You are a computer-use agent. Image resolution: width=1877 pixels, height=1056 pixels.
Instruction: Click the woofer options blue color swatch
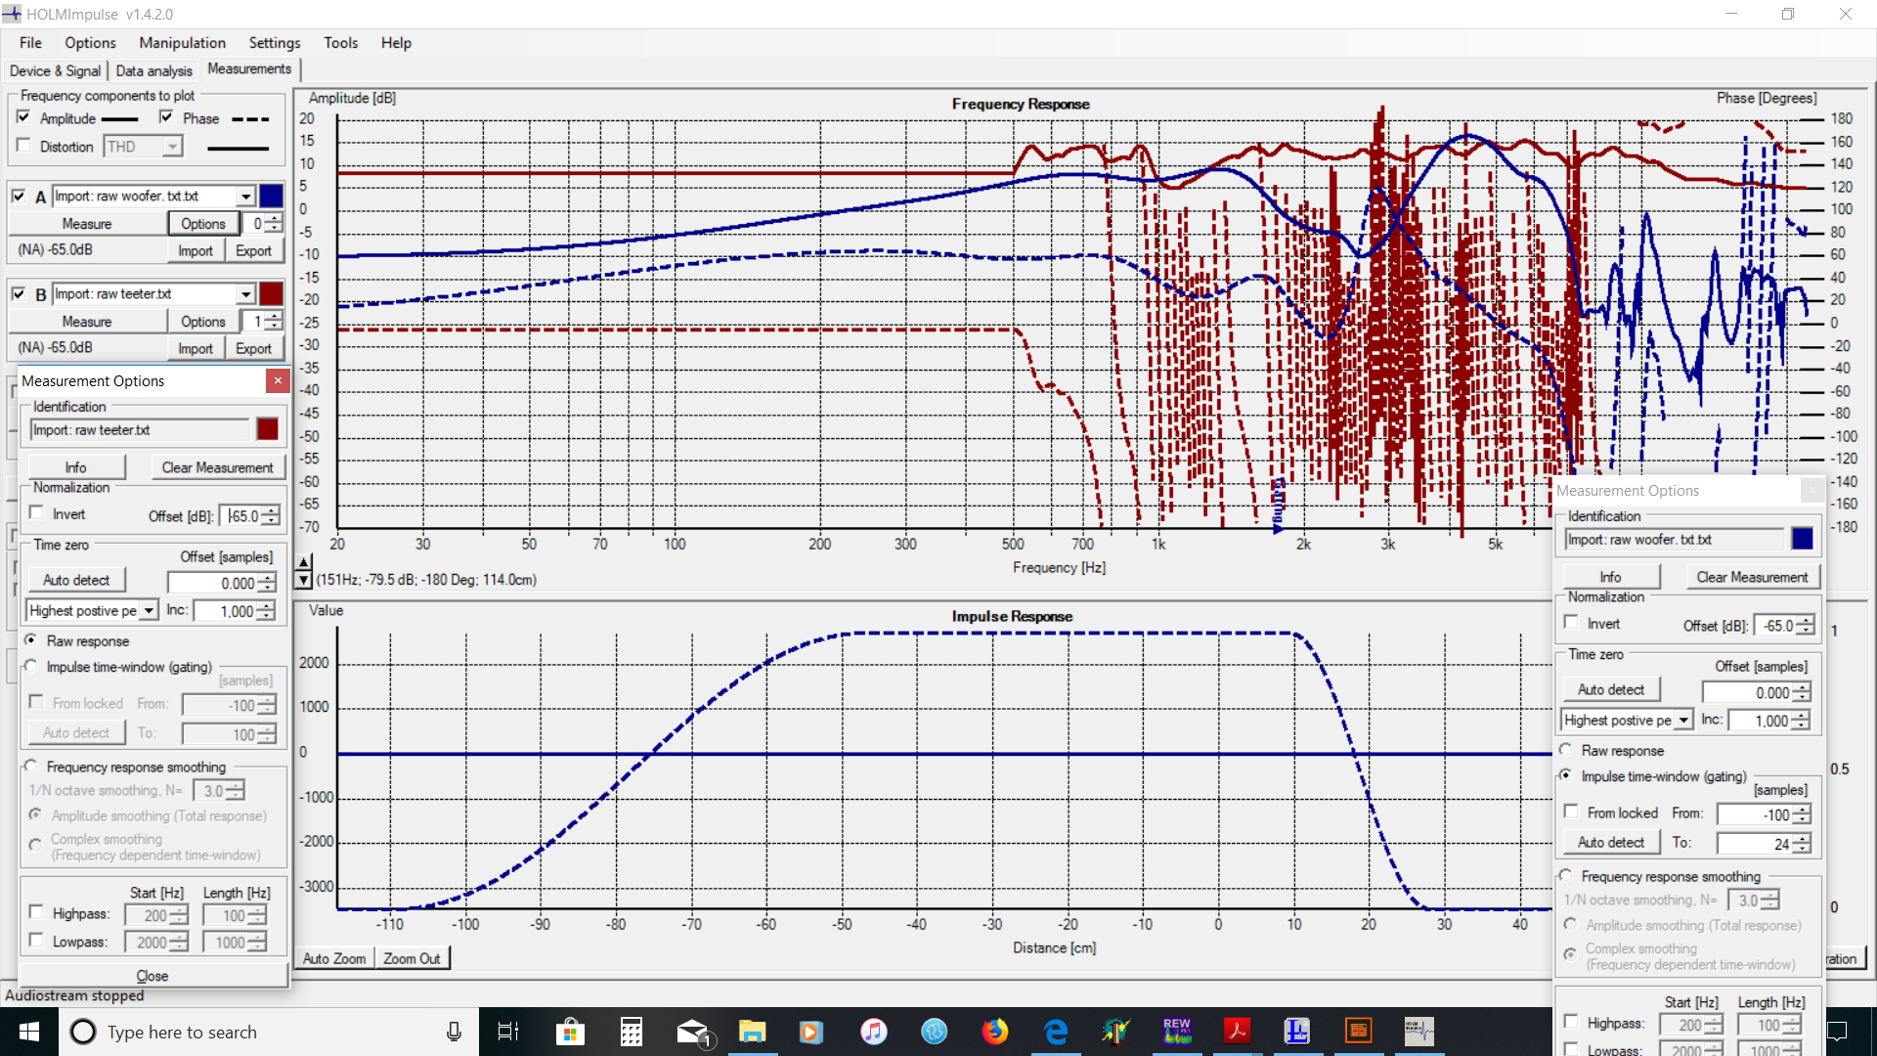1802,539
